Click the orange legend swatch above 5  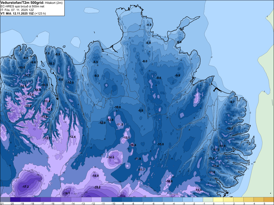(269, 200)
